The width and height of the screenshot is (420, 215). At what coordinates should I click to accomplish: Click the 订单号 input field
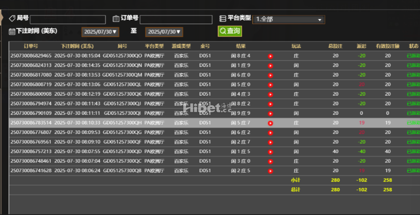point(176,20)
